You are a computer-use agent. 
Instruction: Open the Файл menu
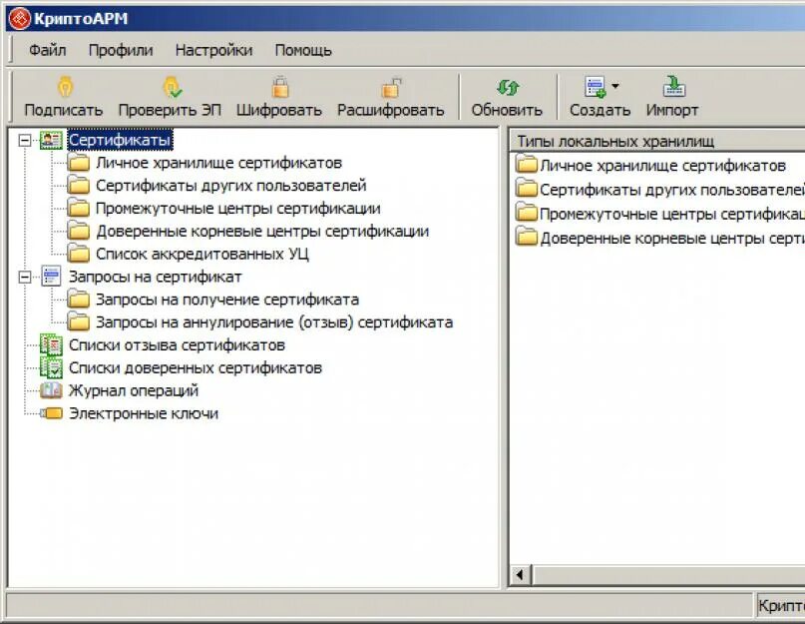coord(47,50)
